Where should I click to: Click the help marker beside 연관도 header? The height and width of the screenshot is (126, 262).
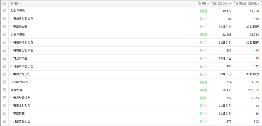point(198,2)
